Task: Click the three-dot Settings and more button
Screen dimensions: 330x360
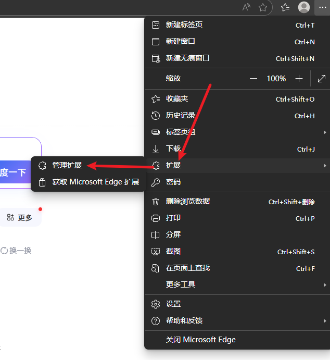Action: (322, 7)
